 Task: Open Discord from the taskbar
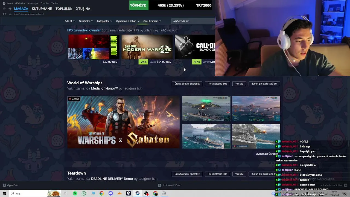pos(110,193)
